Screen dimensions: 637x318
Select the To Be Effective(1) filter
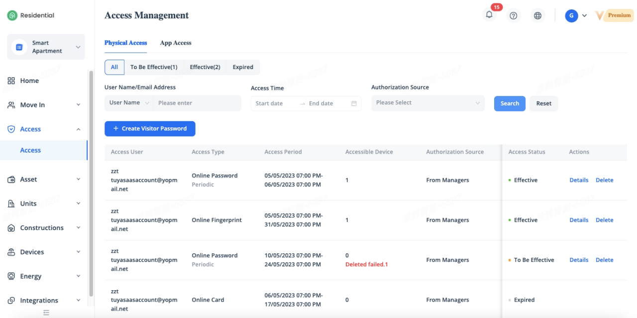(154, 67)
